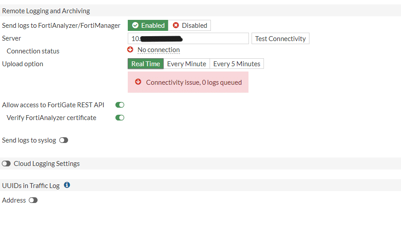
Task: Select the Every Minute upload option
Action: [x=187, y=64]
